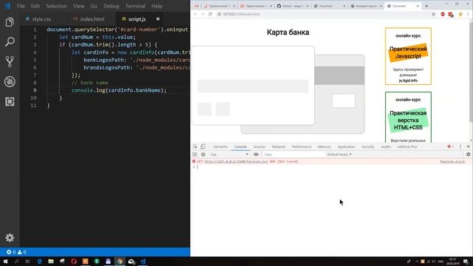Open Windows taskbar search

click(16, 262)
